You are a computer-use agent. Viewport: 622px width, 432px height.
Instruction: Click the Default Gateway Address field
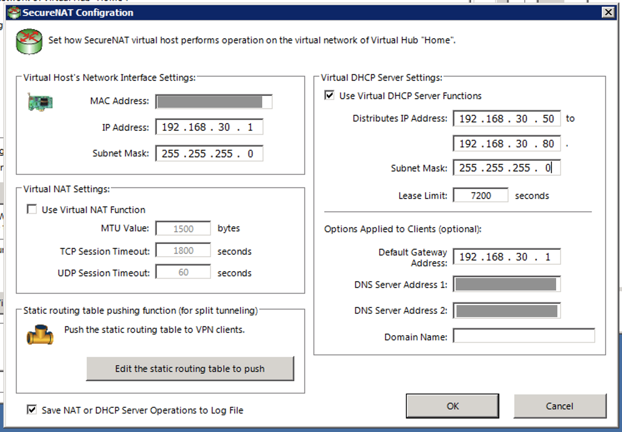point(506,257)
